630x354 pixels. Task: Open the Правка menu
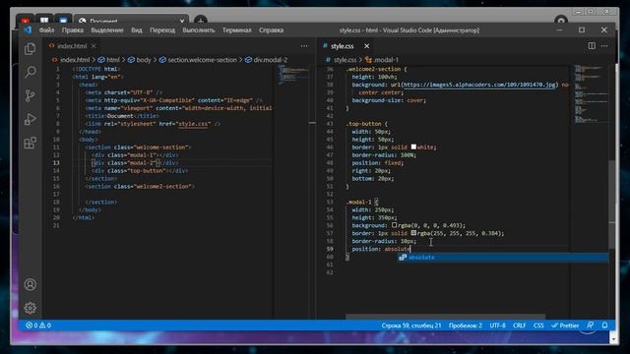click(x=73, y=30)
